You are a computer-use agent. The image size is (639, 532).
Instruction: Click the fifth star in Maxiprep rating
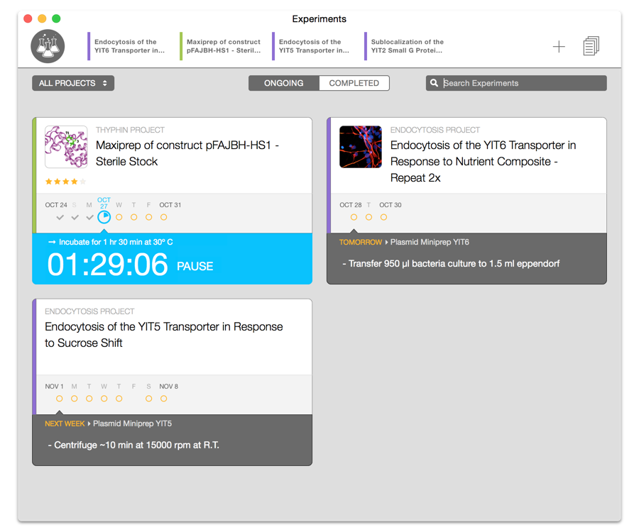coord(82,182)
